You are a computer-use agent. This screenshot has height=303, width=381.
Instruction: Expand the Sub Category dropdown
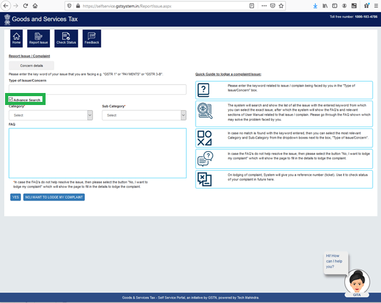click(144, 115)
